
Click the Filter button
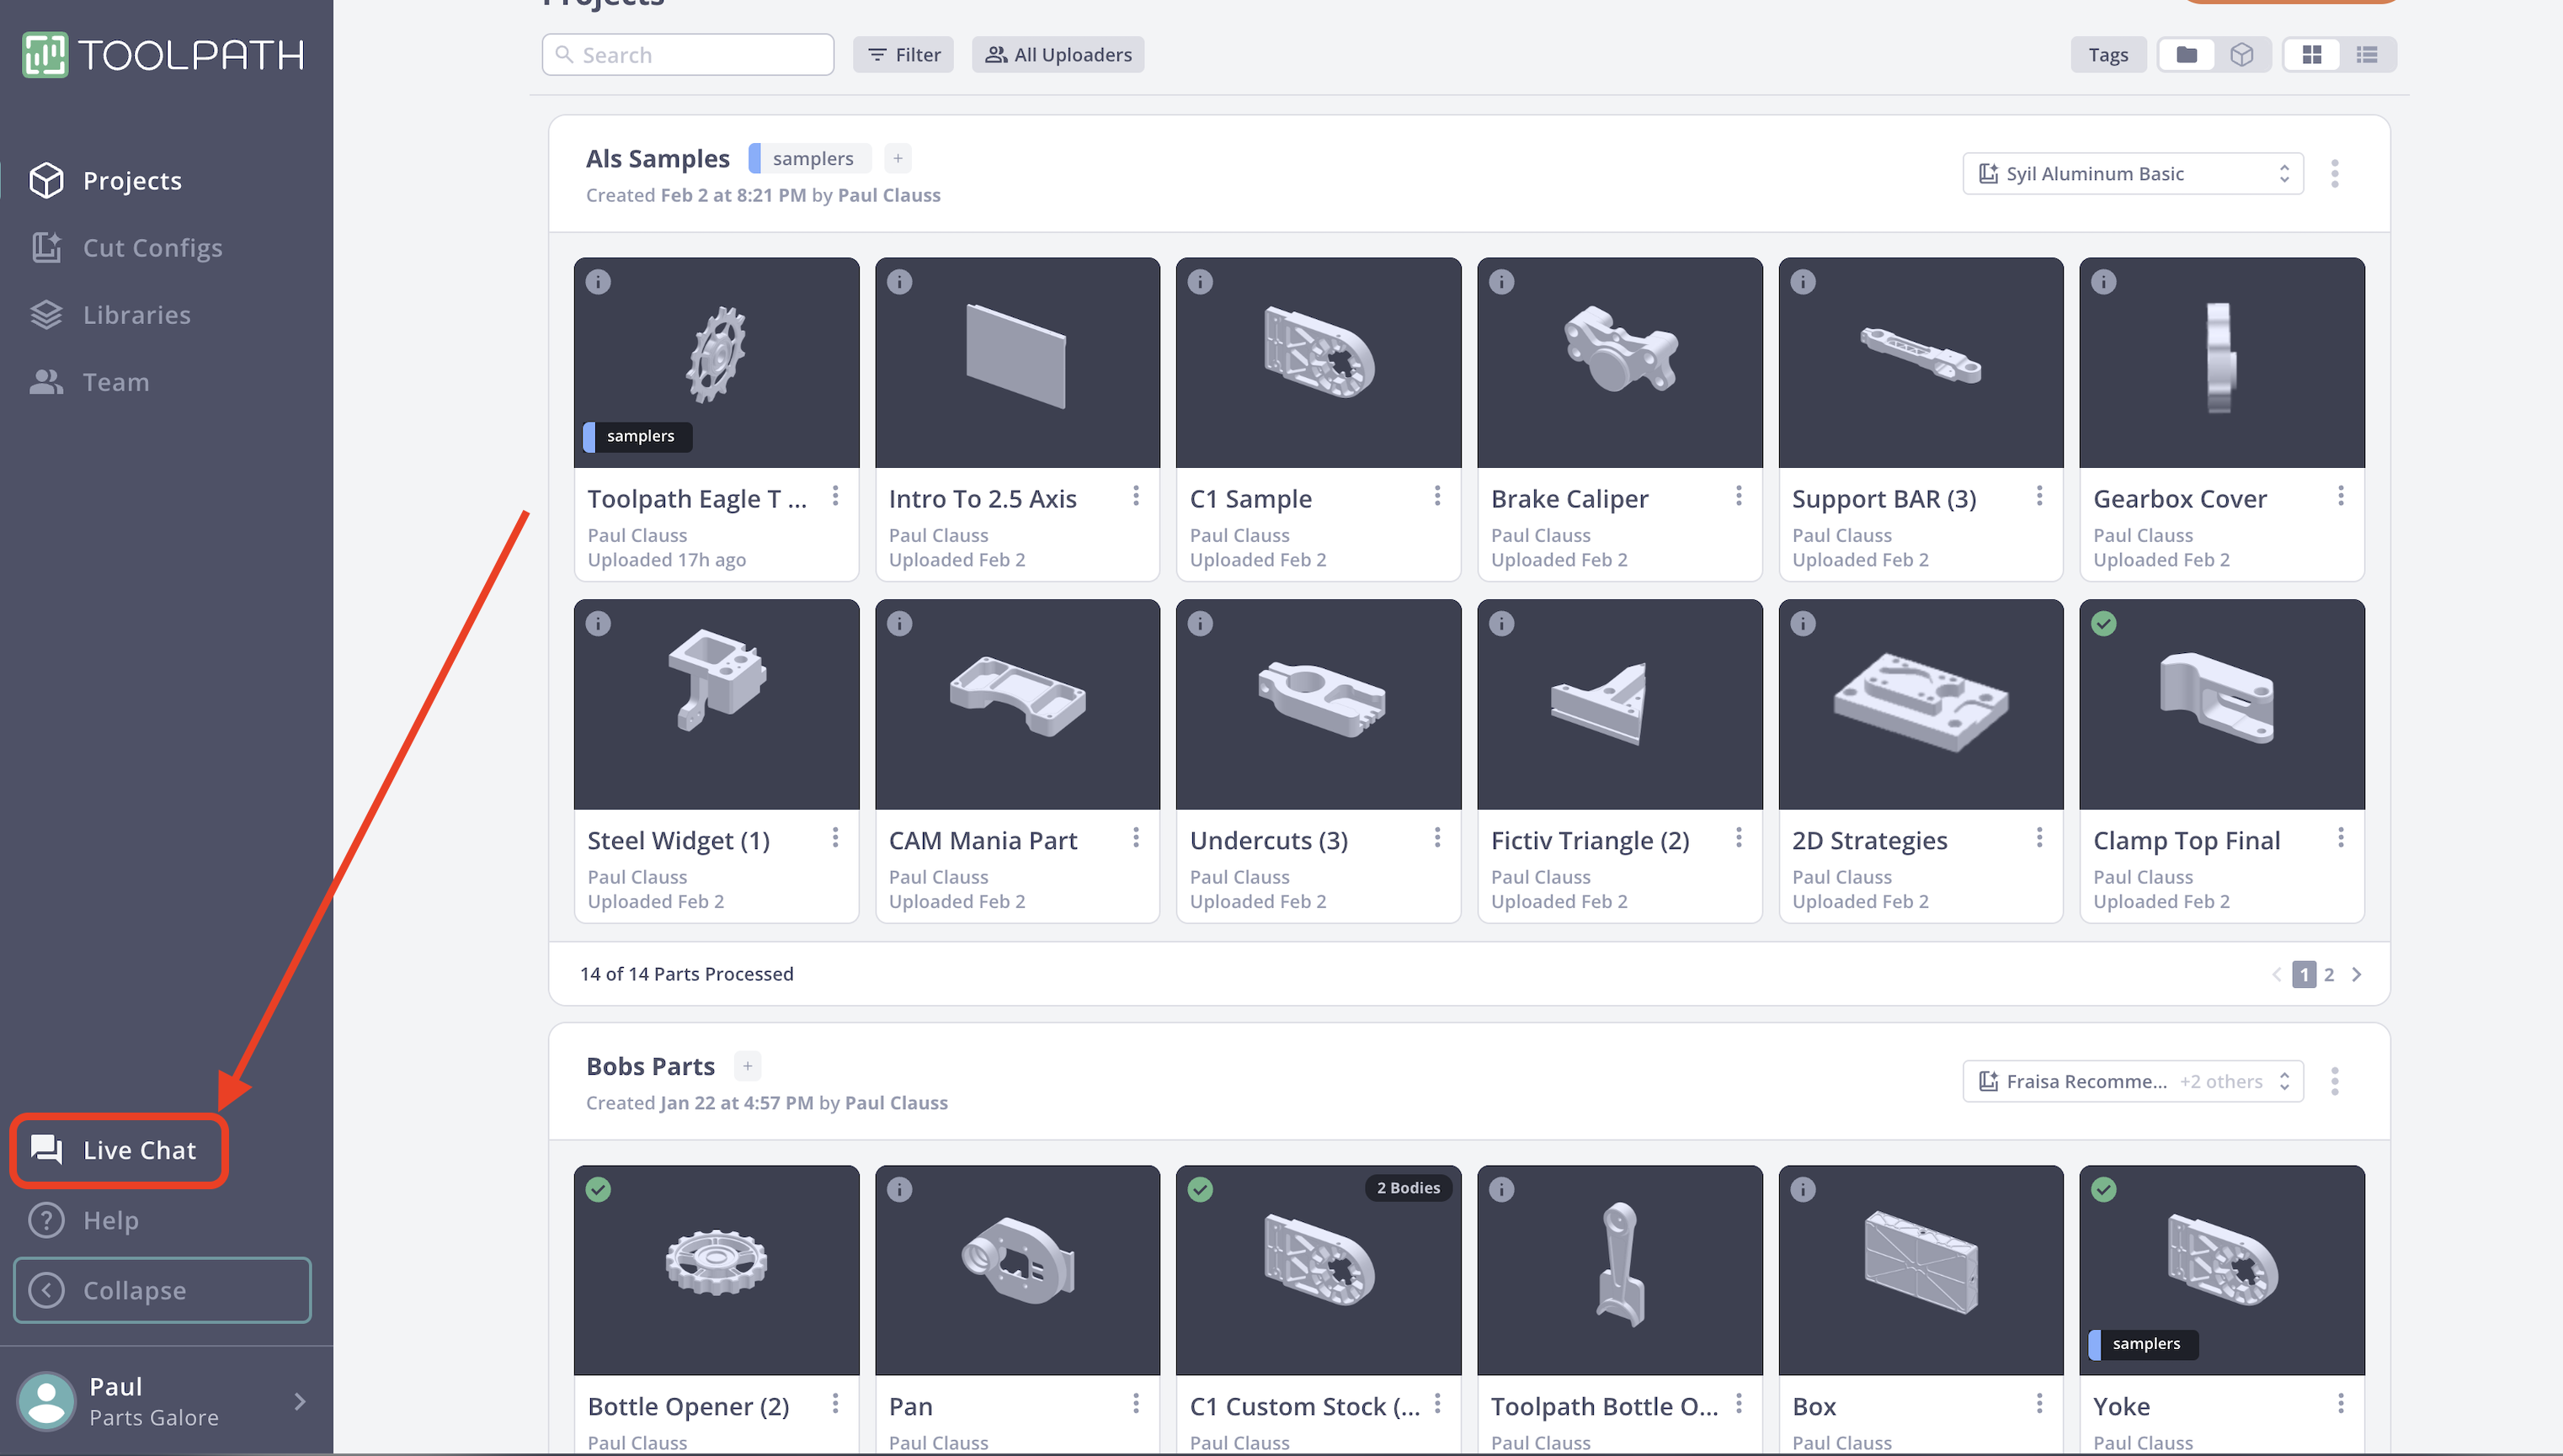pos(903,55)
